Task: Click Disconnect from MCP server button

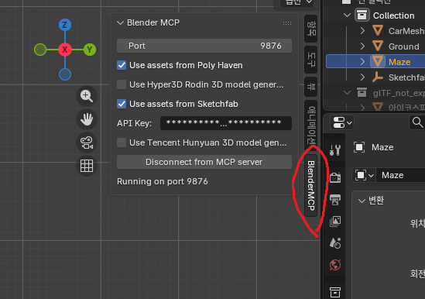Action: (x=204, y=162)
